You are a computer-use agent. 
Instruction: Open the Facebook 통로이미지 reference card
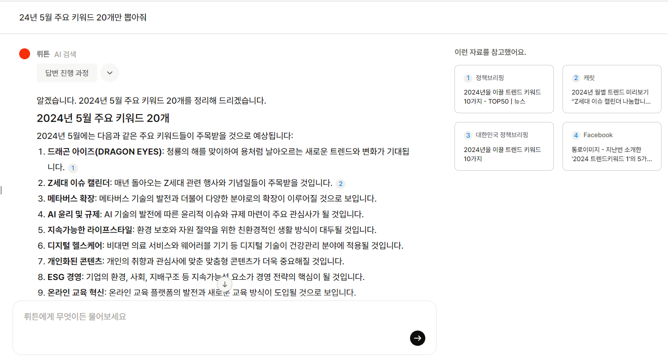pos(612,146)
